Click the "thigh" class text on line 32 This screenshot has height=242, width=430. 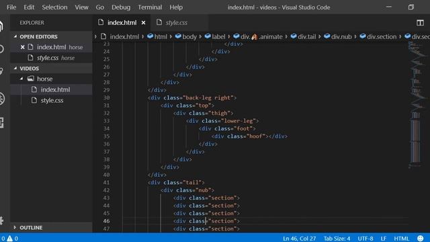(220, 113)
